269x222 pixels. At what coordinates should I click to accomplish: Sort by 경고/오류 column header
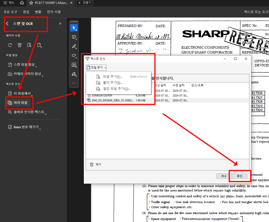pyautogui.click(x=197, y=85)
